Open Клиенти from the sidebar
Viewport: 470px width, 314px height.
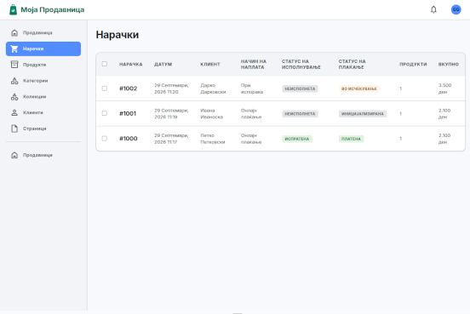click(x=43, y=112)
